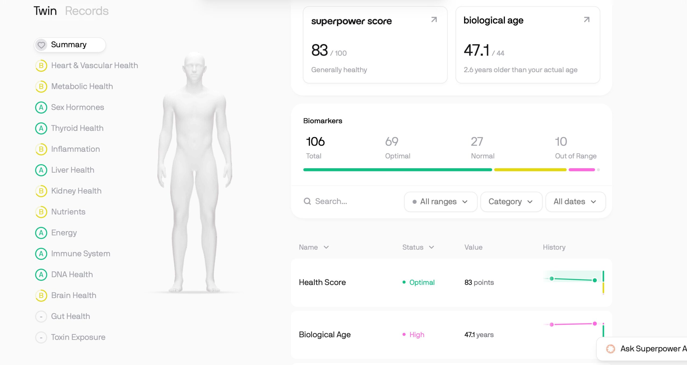Click the Biological Age history sparkline
This screenshot has width=687, height=365.
pyautogui.click(x=573, y=324)
